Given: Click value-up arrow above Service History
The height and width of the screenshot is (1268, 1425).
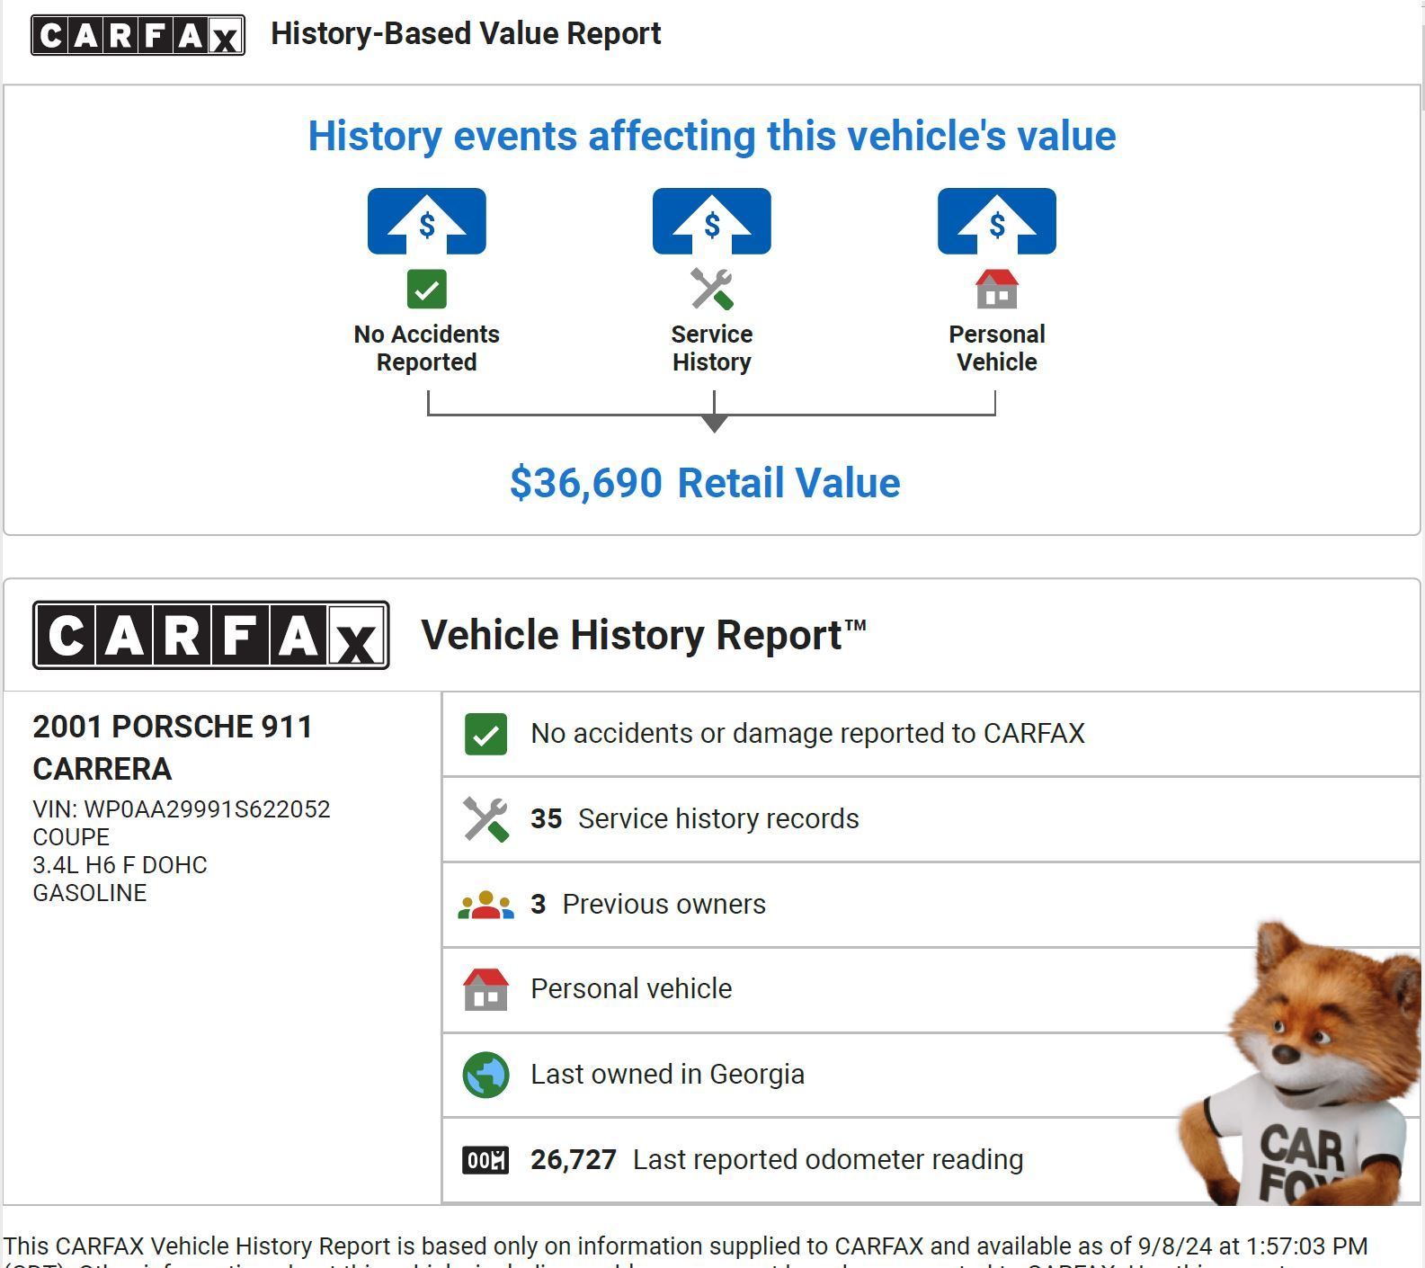Looking at the screenshot, I should click(712, 221).
